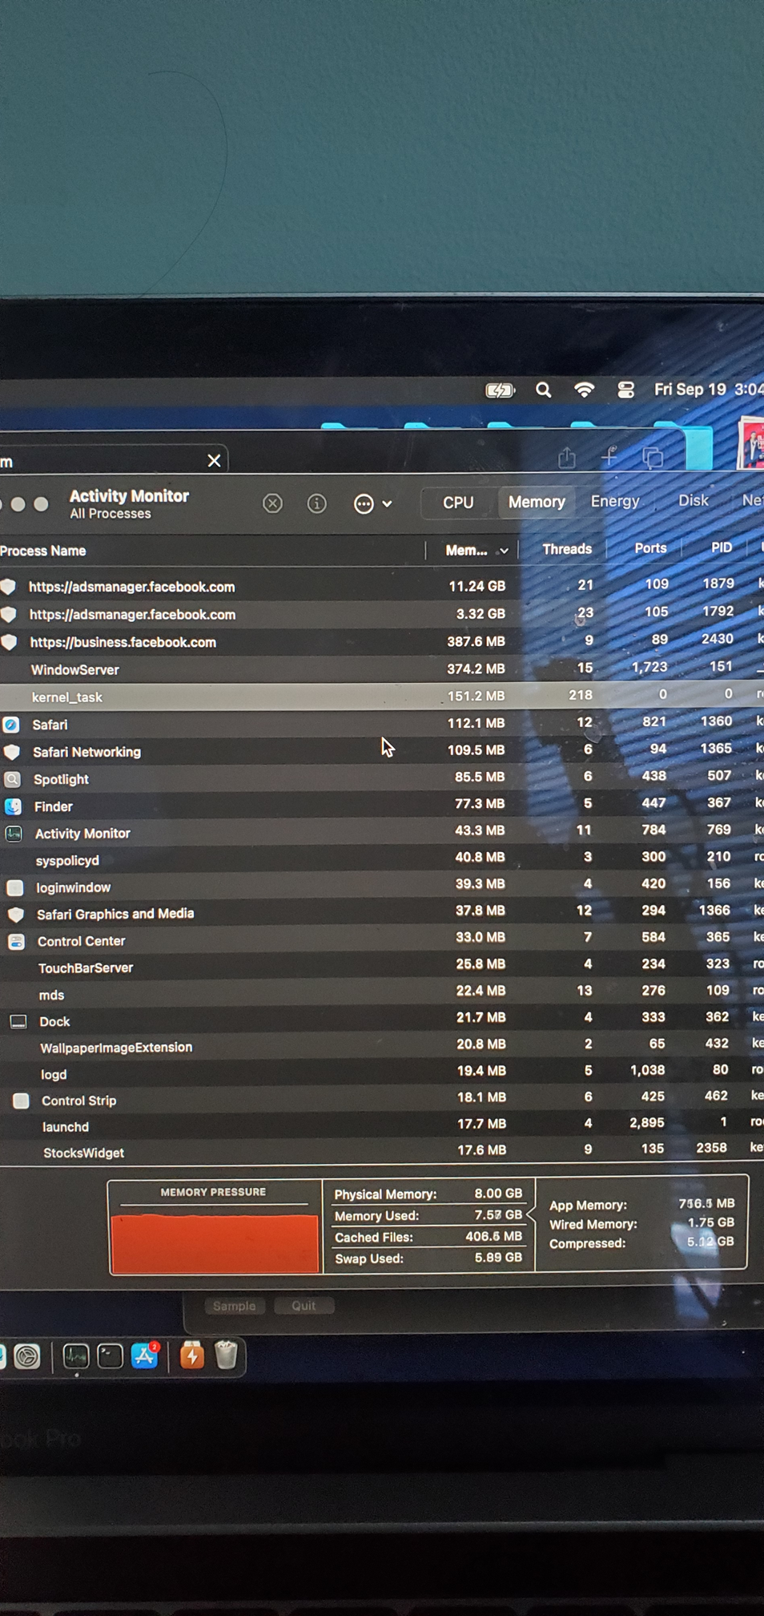
Task: Click the Fri Sep 19 date clock
Action: [x=708, y=390]
